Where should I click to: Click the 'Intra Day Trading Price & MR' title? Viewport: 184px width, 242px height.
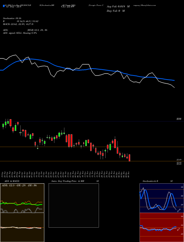(x=68, y=181)
